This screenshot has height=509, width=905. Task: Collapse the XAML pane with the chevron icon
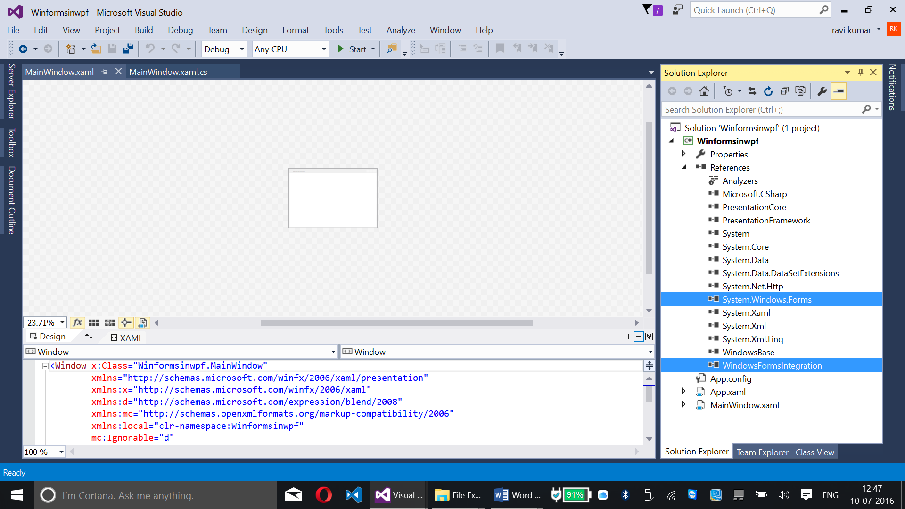coord(649,337)
